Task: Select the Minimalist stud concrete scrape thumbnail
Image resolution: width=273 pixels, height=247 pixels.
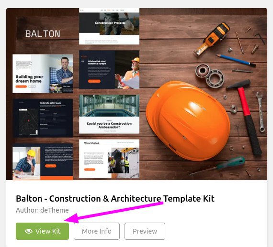Action: coord(109,69)
